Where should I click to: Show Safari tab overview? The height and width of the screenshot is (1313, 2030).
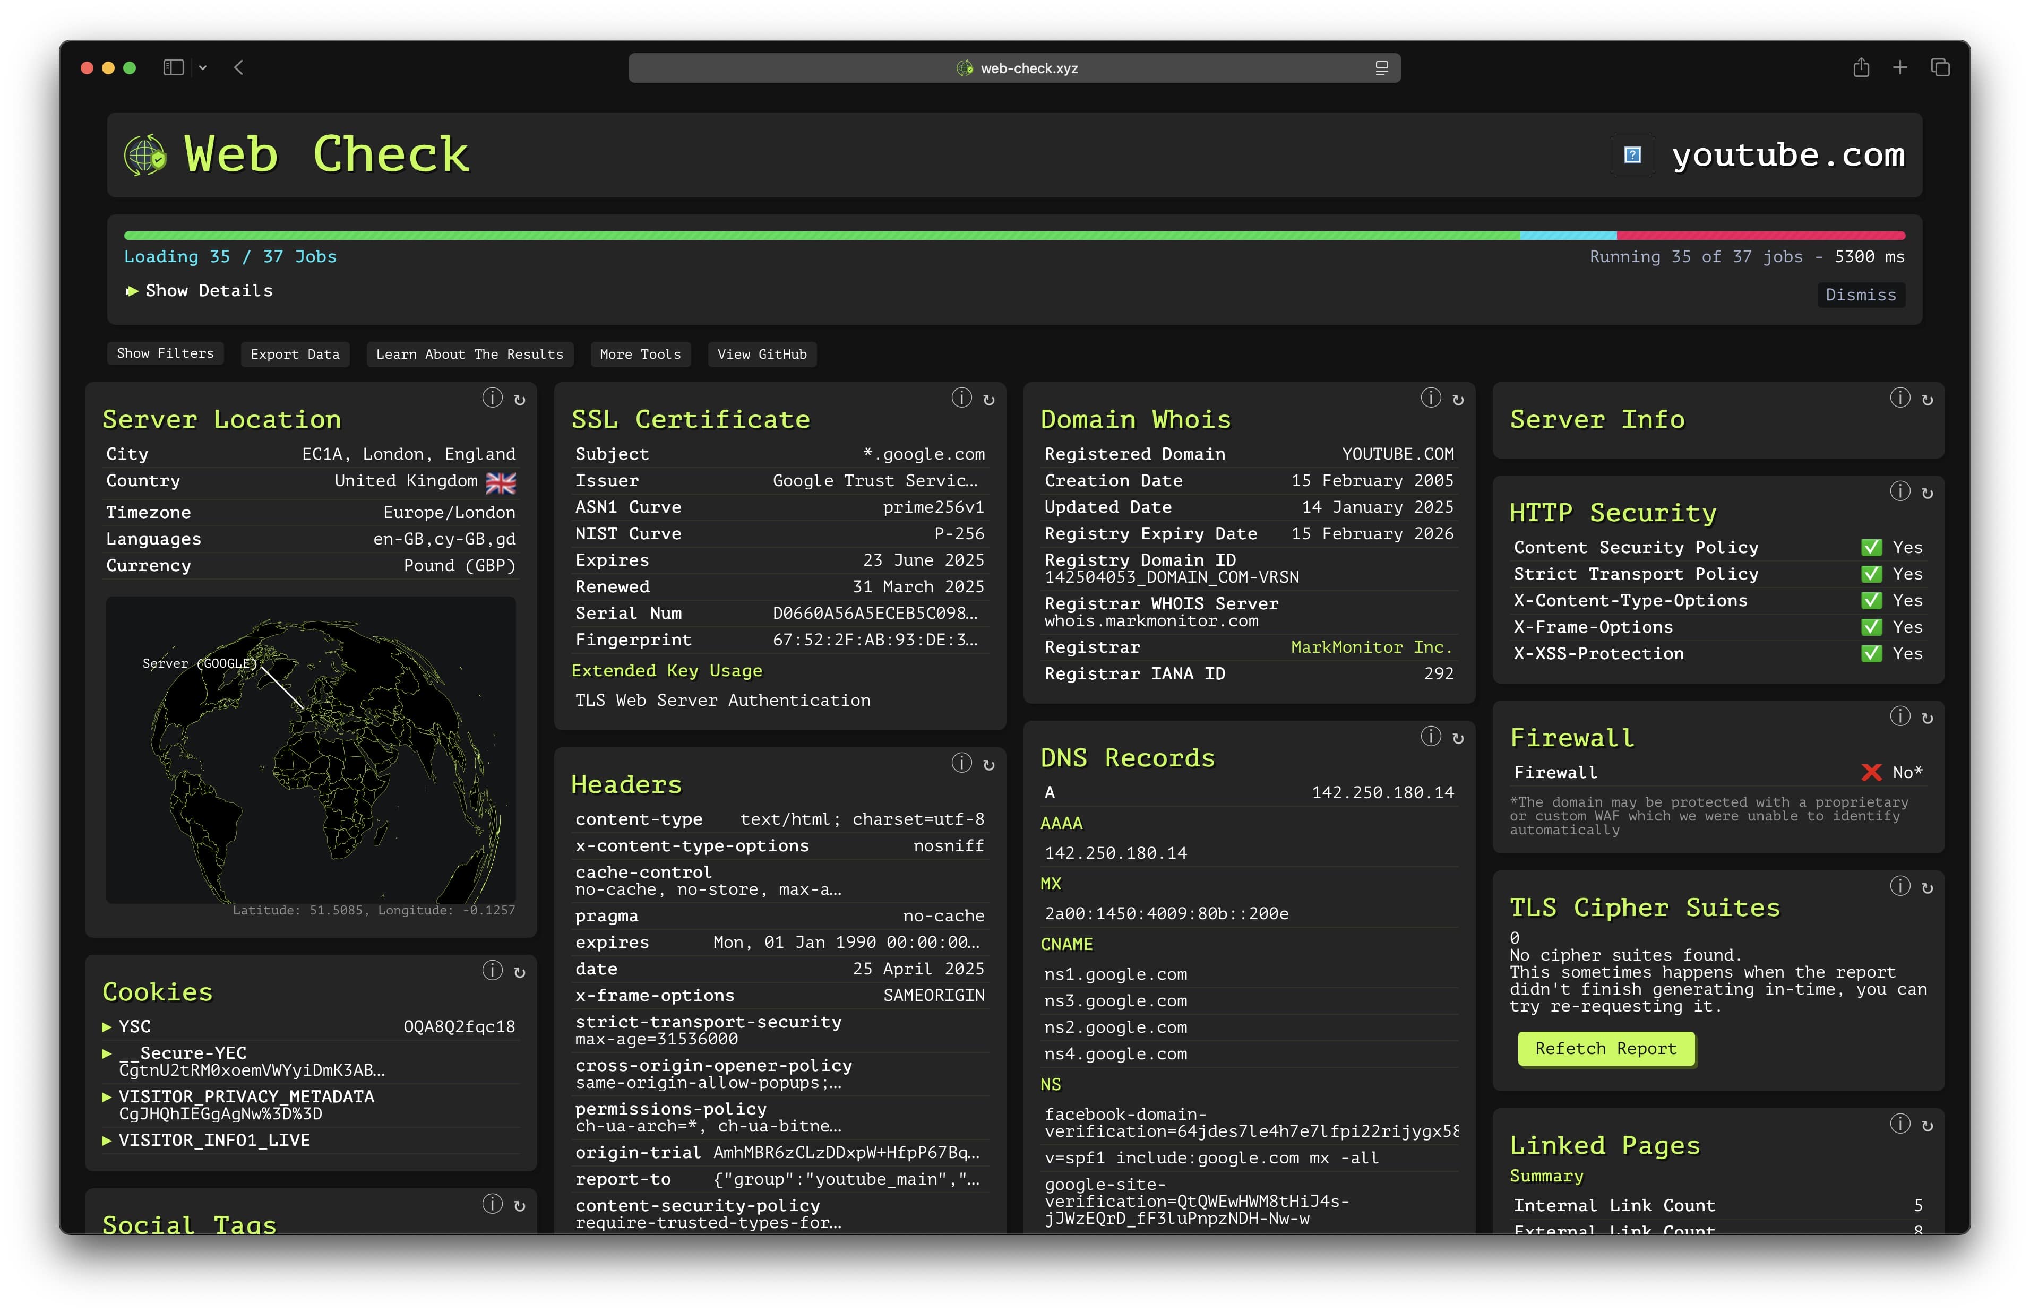(x=1940, y=67)
